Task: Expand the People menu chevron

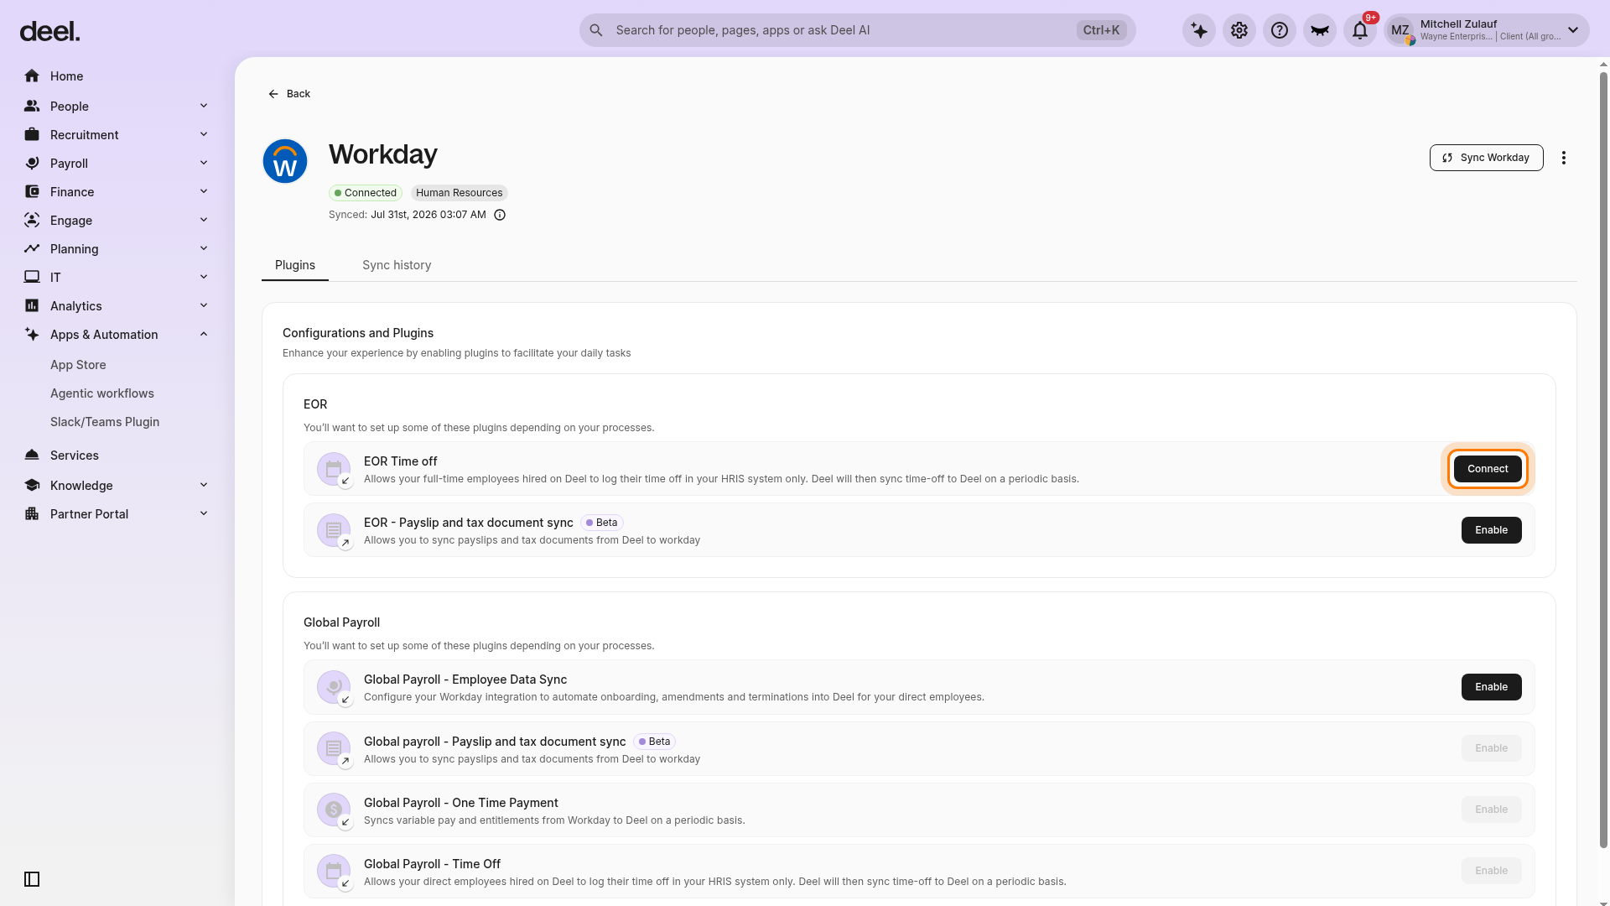Action: [204, 107]
